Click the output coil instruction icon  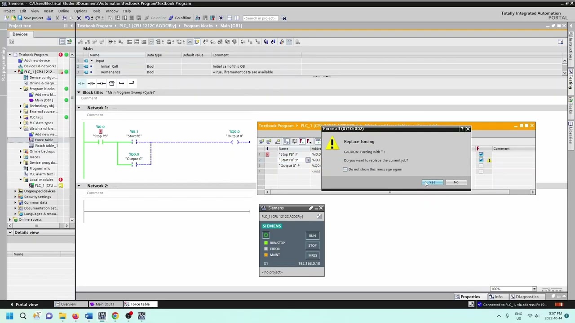tap(102, 83)
